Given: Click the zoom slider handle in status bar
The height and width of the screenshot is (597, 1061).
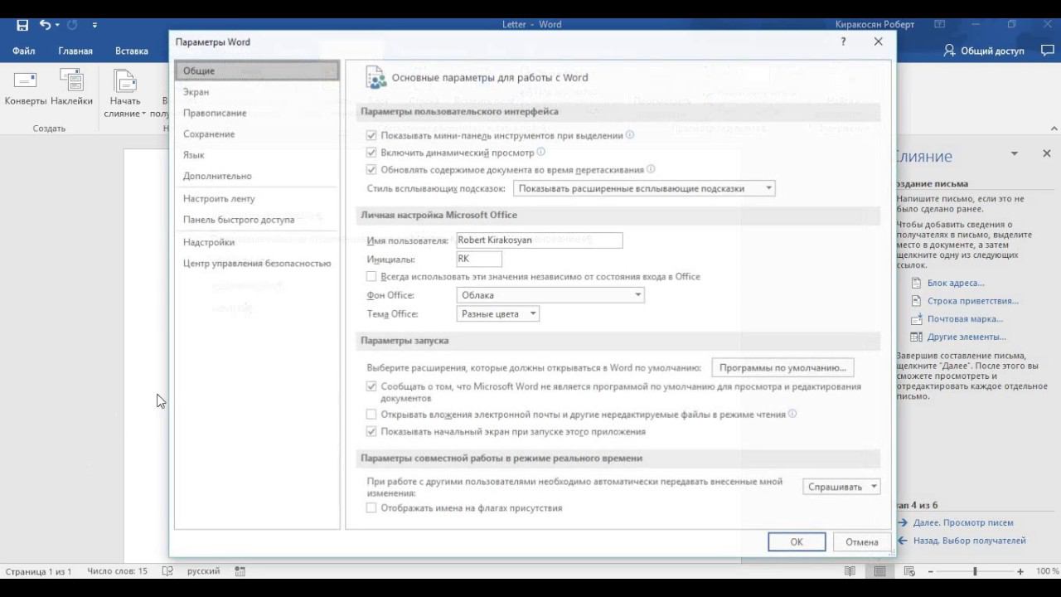Looking at the screenshot, I should pyautogui.click(x=975, y=571).
